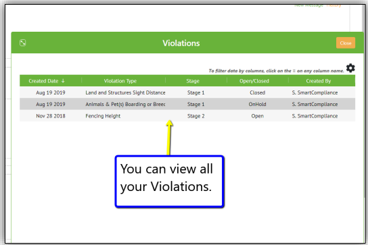The height and width of the screenshot is (245, 368).
Task: Click the Stage column header
Action: coord(193,81)
